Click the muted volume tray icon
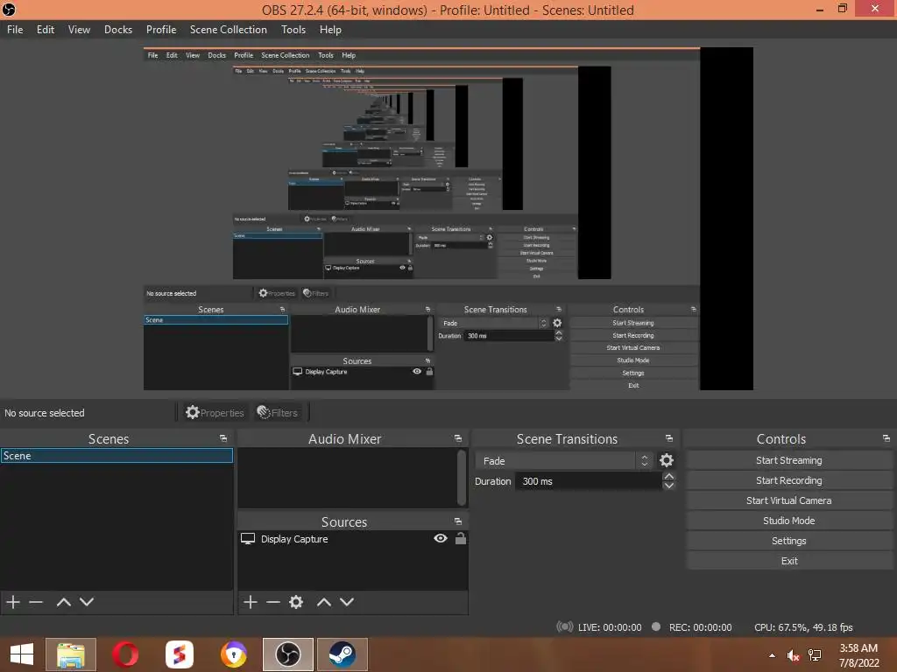This screenshot has height=672, width=897. coord(793,655)
